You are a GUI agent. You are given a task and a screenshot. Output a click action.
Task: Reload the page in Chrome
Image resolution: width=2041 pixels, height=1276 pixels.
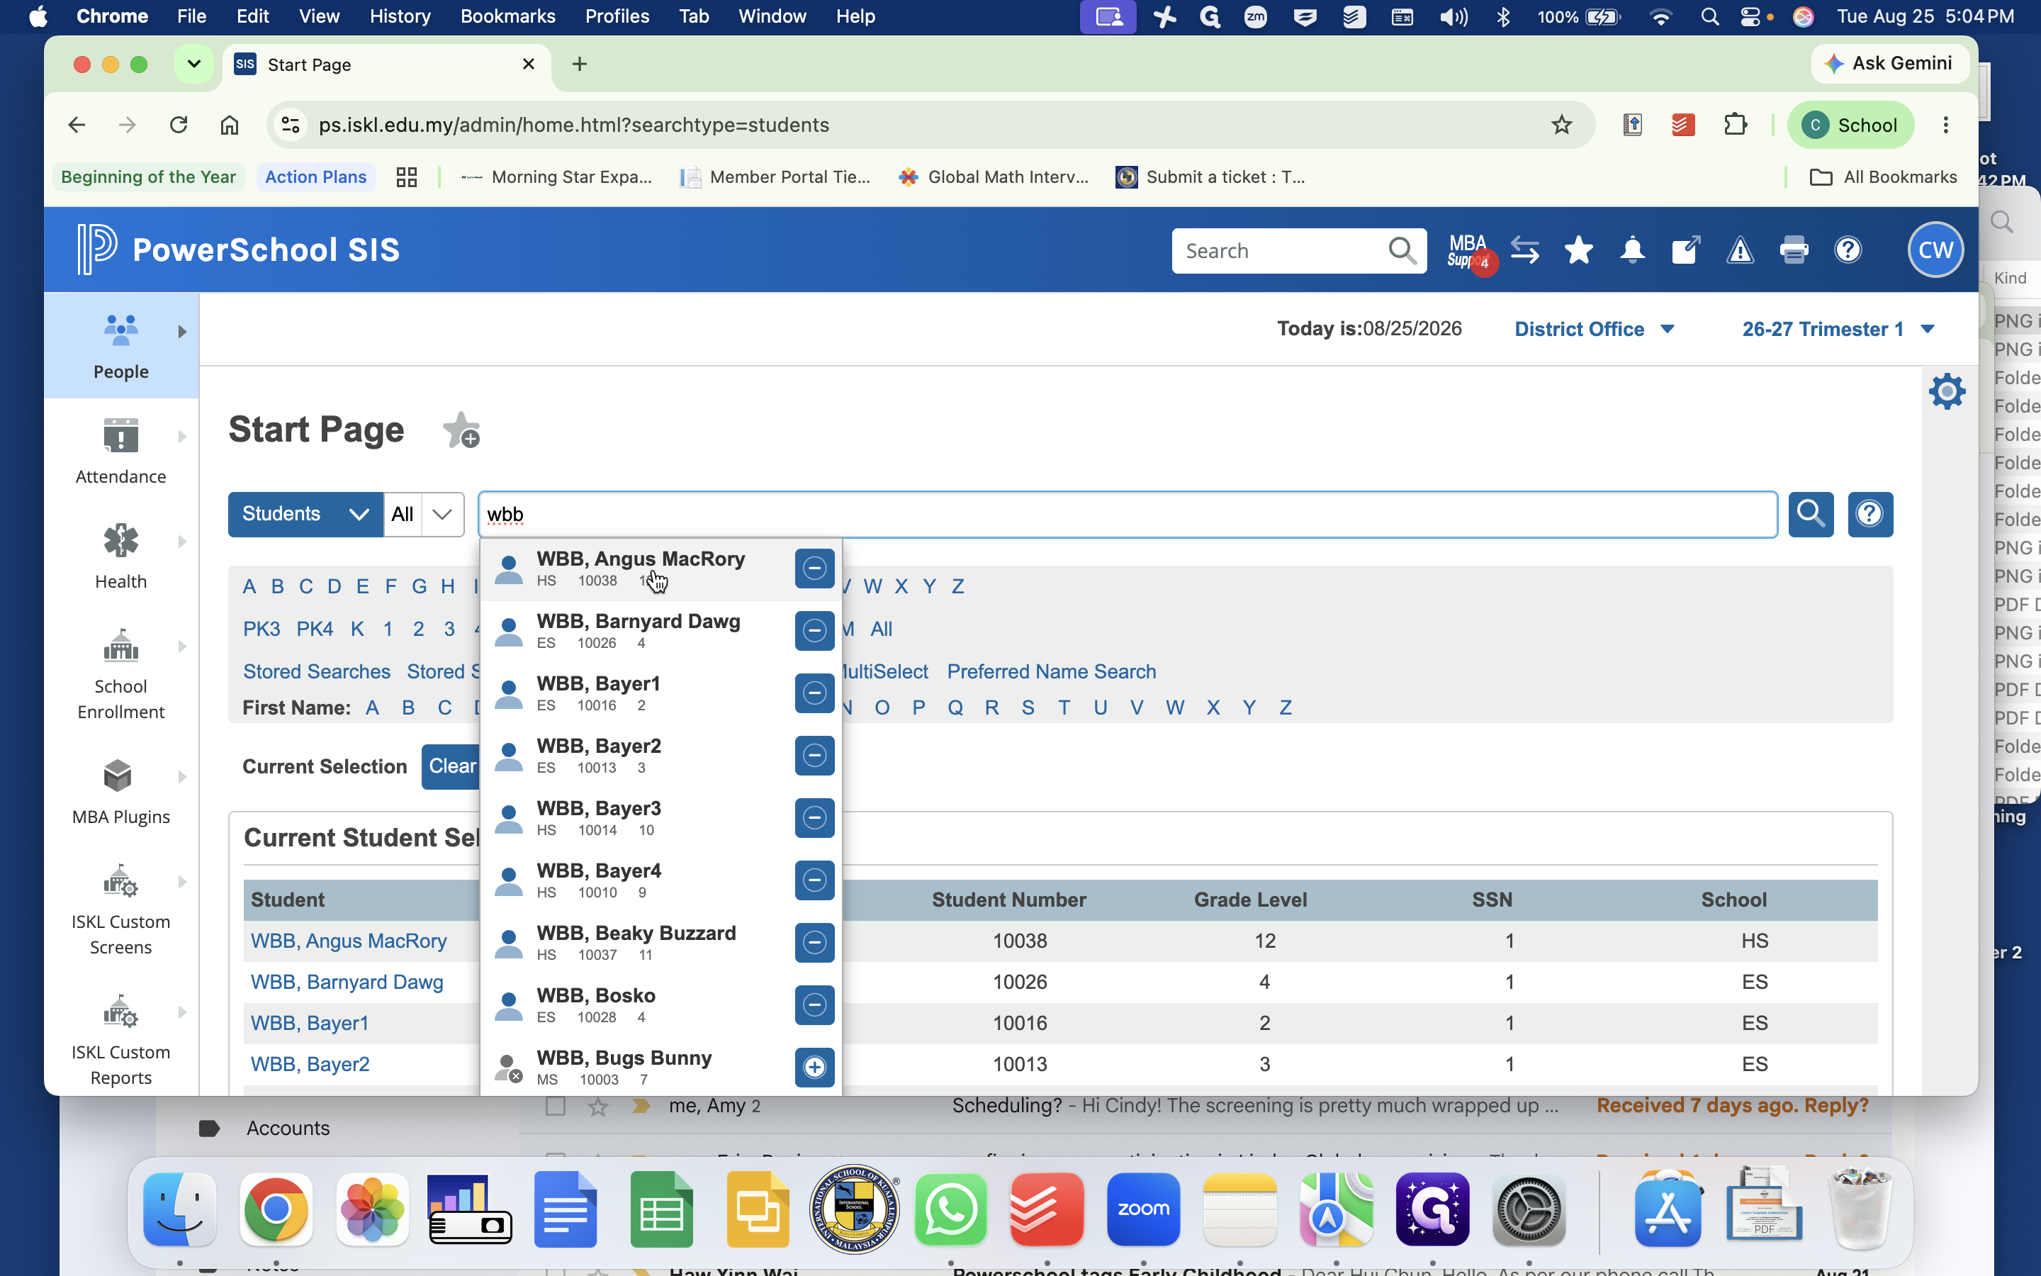click(x=178, y=125)
